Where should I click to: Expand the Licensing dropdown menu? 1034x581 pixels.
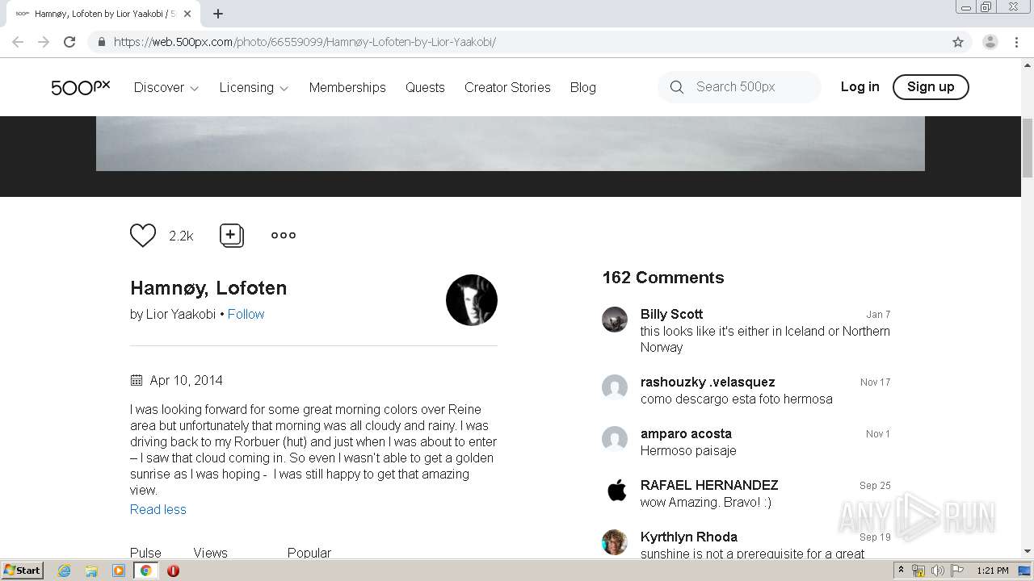[x=254, y=87]
